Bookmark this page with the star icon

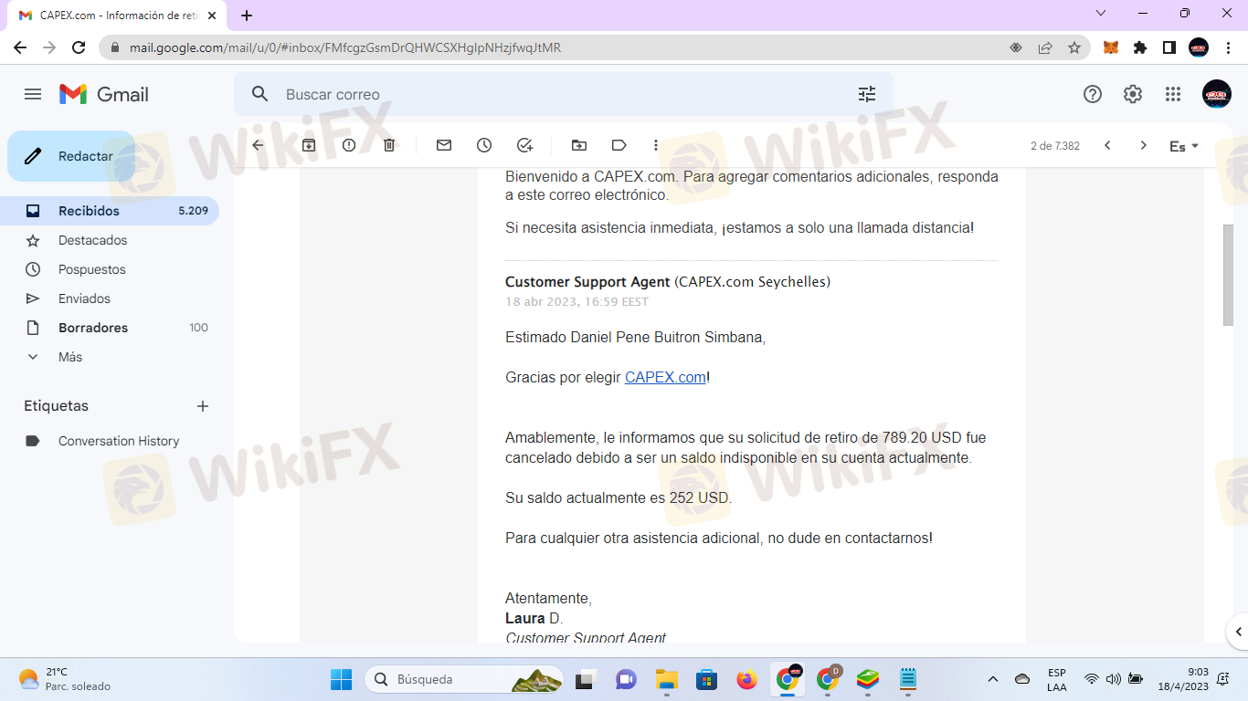pyautogui.click(x=1074, y=47)
